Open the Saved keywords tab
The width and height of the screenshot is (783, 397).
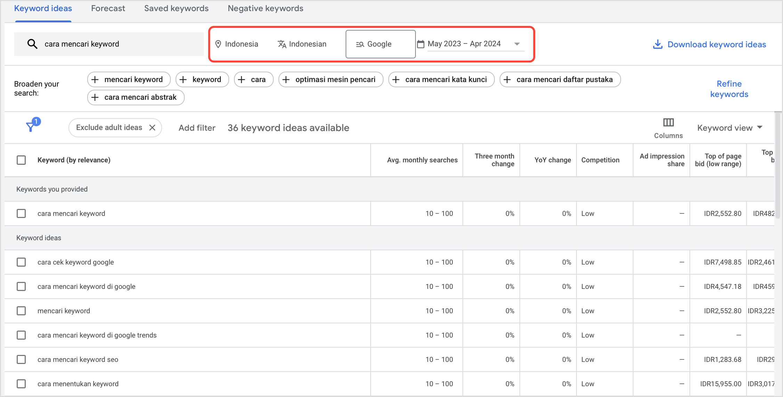pyautogui.click(x=176, y=9)
